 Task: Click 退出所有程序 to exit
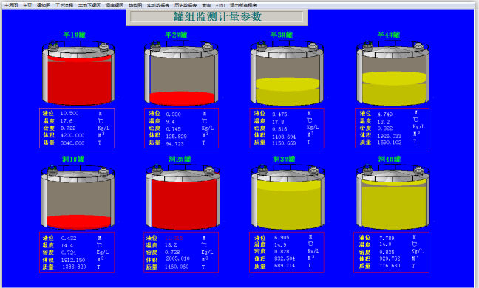(x=243, y=5)
